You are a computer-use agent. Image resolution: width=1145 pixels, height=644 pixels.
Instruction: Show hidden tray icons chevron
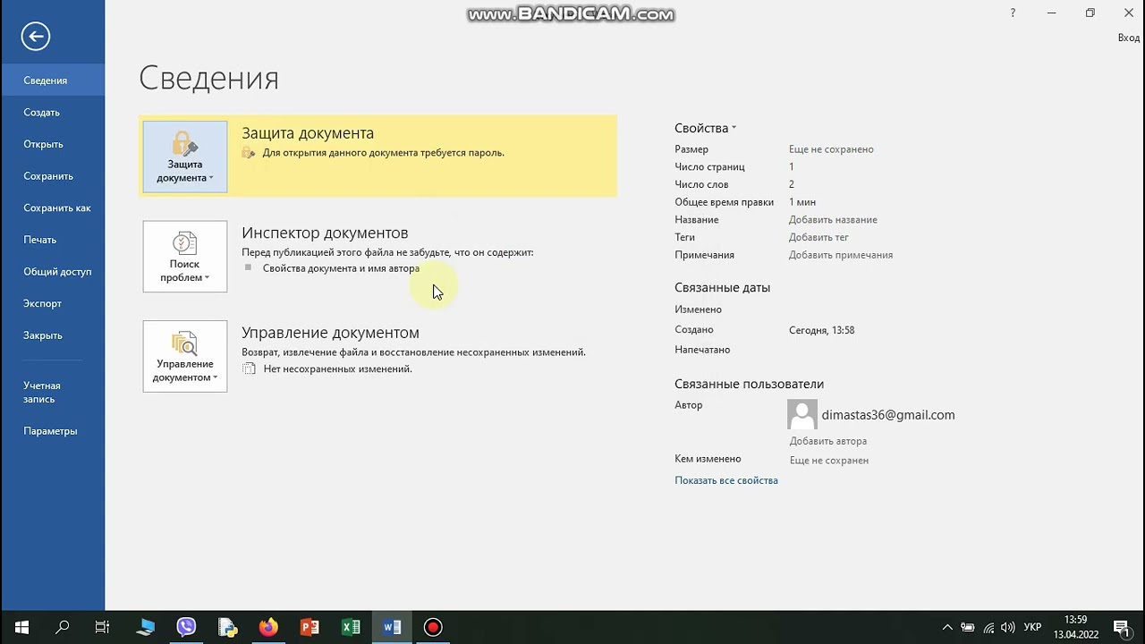coord(946,627)
